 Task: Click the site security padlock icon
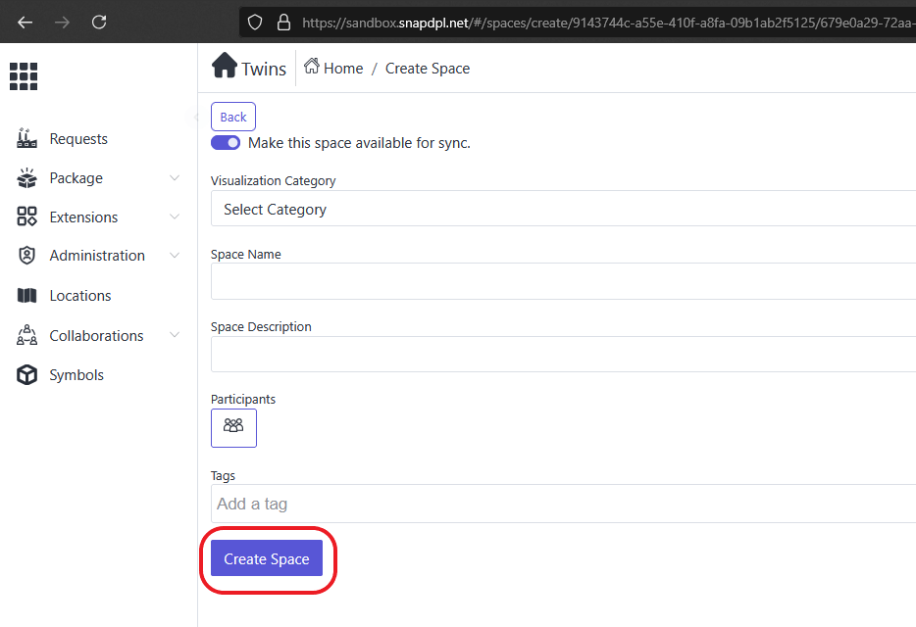[283, 23]
